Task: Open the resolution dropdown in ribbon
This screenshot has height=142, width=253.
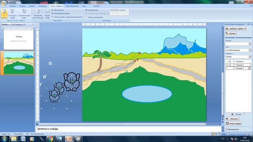Action: pyautogui.click(x=128, y=10)
